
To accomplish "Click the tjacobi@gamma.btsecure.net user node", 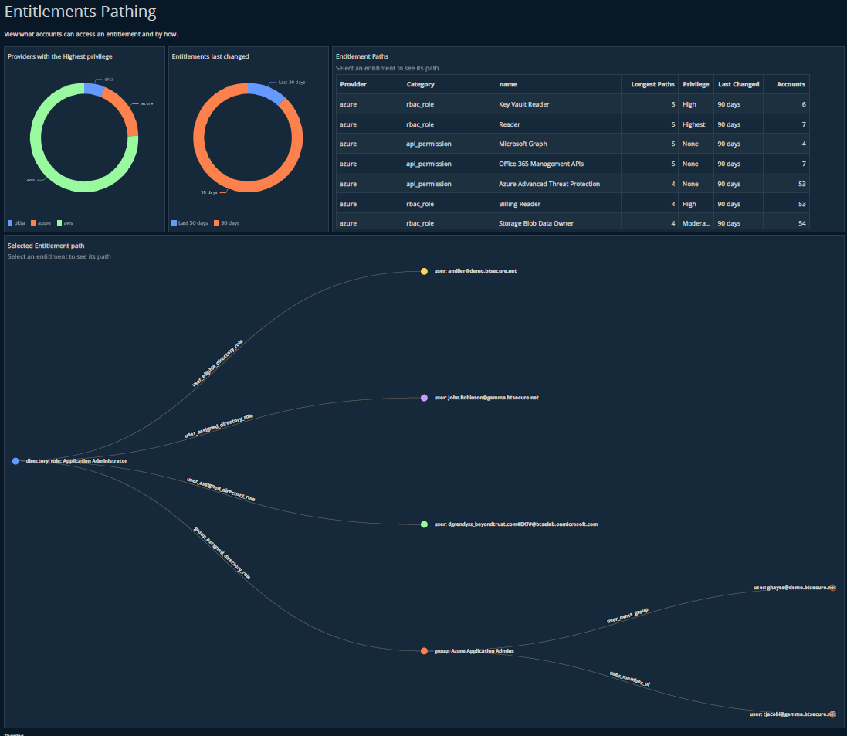I will (x=832, y=714).
